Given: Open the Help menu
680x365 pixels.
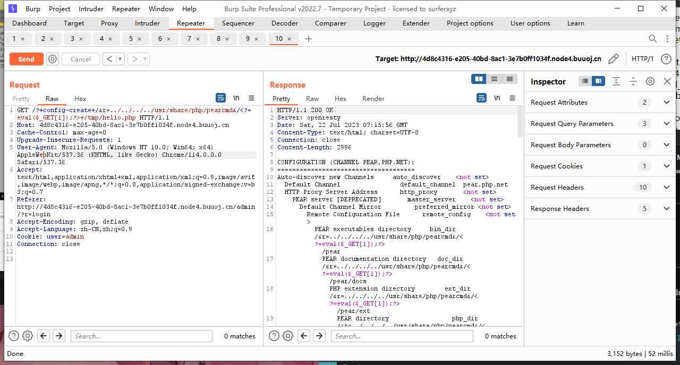Looking at the screenshot, I should tap(189, 9).
